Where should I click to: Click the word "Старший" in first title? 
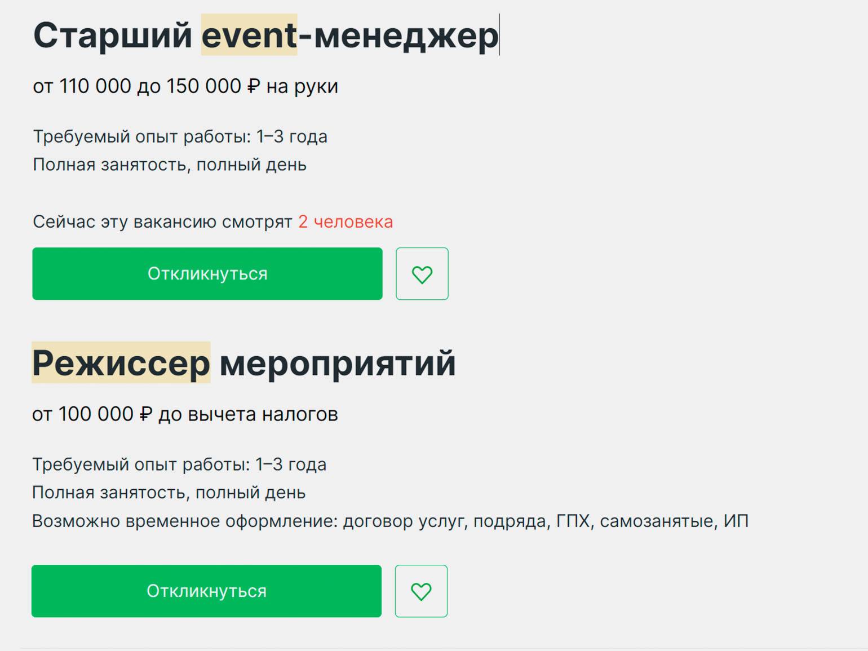[x=113, y=36]
